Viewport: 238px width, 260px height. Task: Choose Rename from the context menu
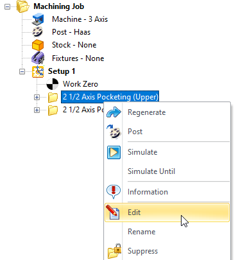point(142,232)
